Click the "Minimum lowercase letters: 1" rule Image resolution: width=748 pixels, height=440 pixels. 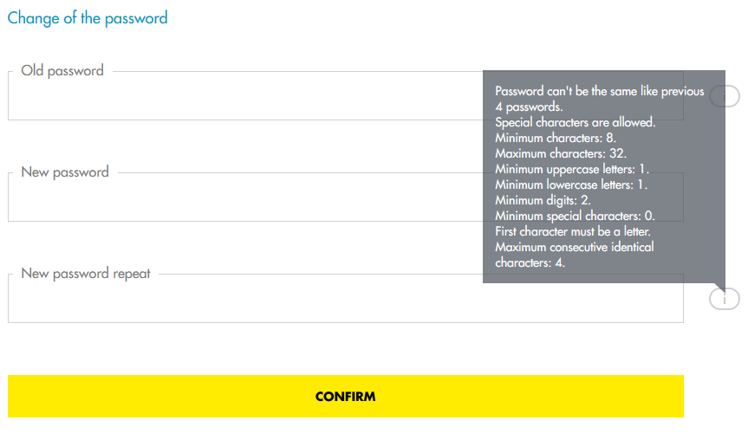tap(571, 184)
